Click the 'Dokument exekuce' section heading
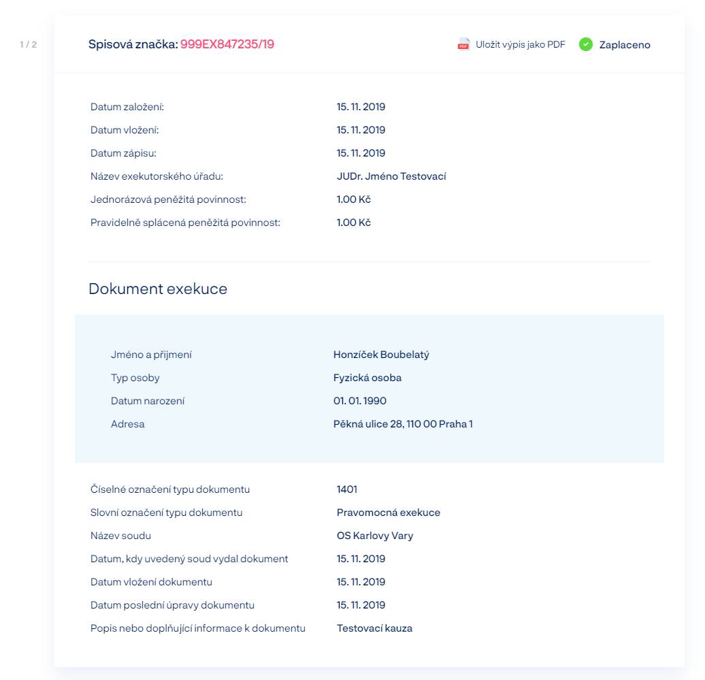This screenshot has height=680, width=705. 158,289
